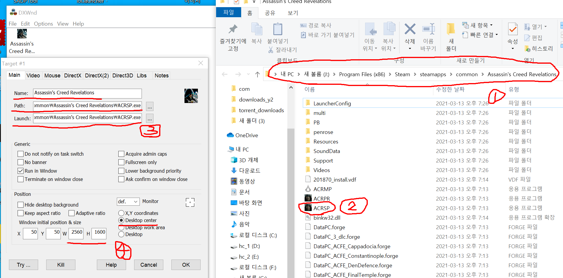Open the Monitor def. dropdown
Screen dimensions: 563x278
[128, 202]
